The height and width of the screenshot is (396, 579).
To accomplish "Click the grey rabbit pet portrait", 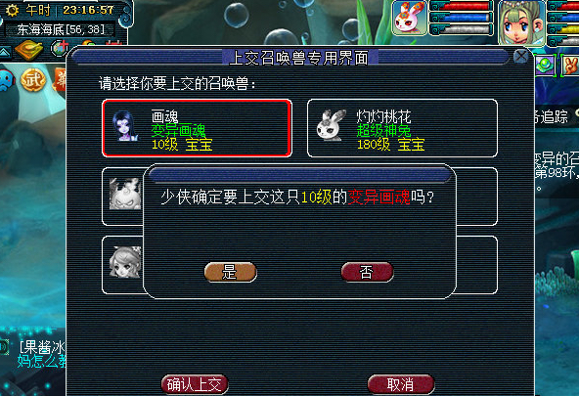I will tap(331, 125).
